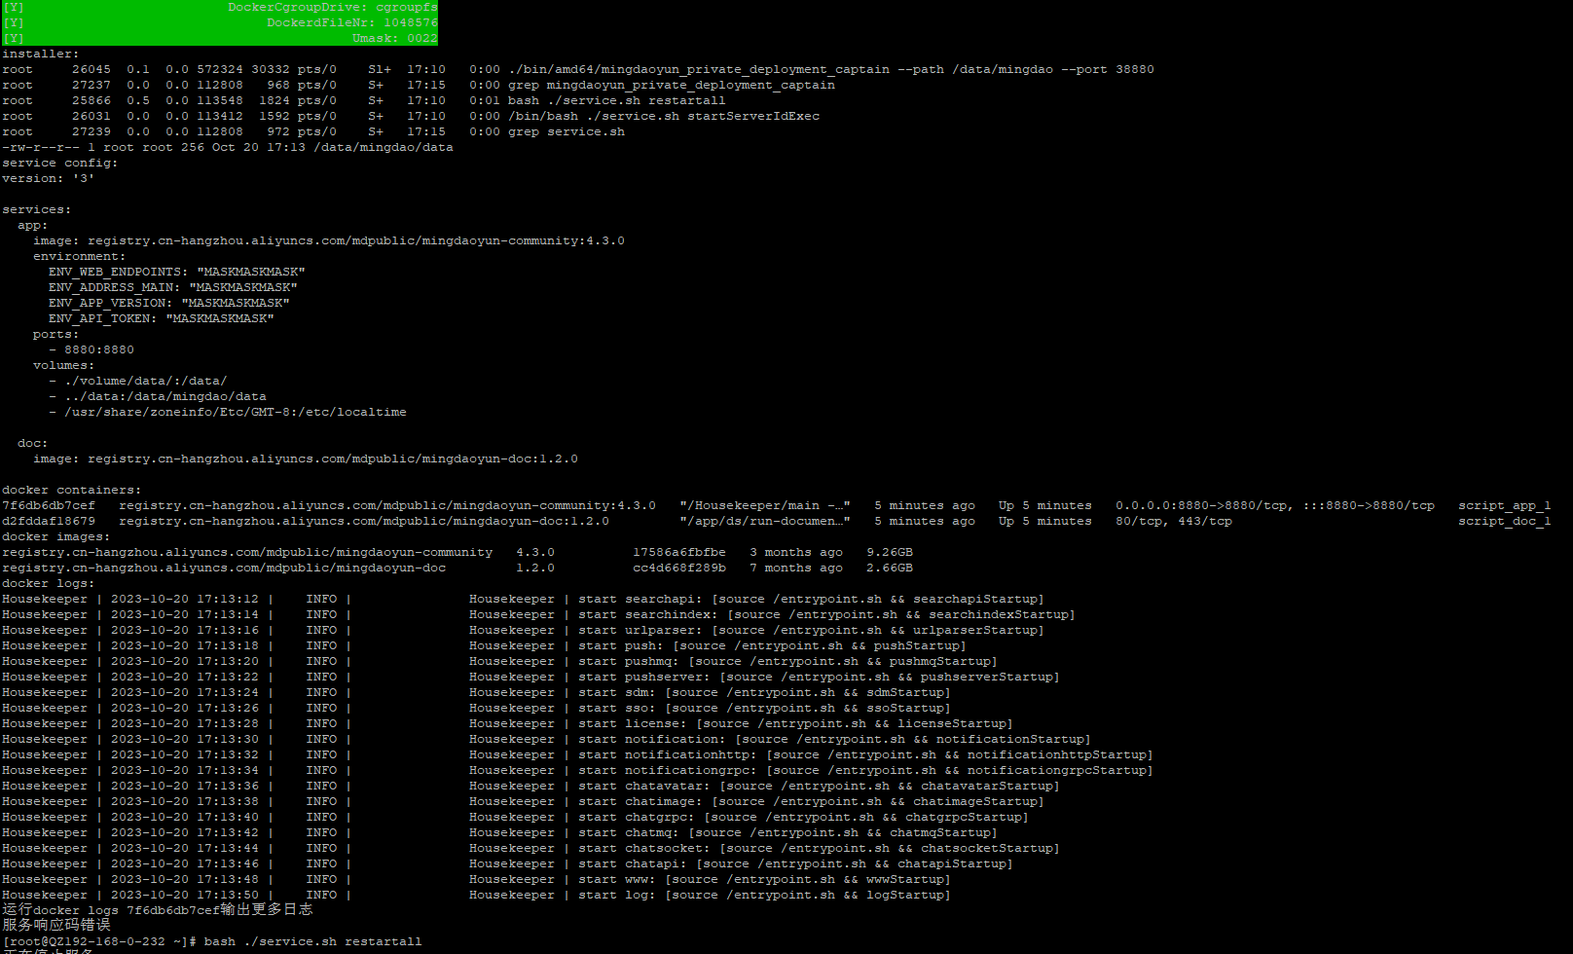The height and width of the screenshot is (954, 1573).
Task: Click the "grep service.sh" process command
Action: (x=567, y=131)
